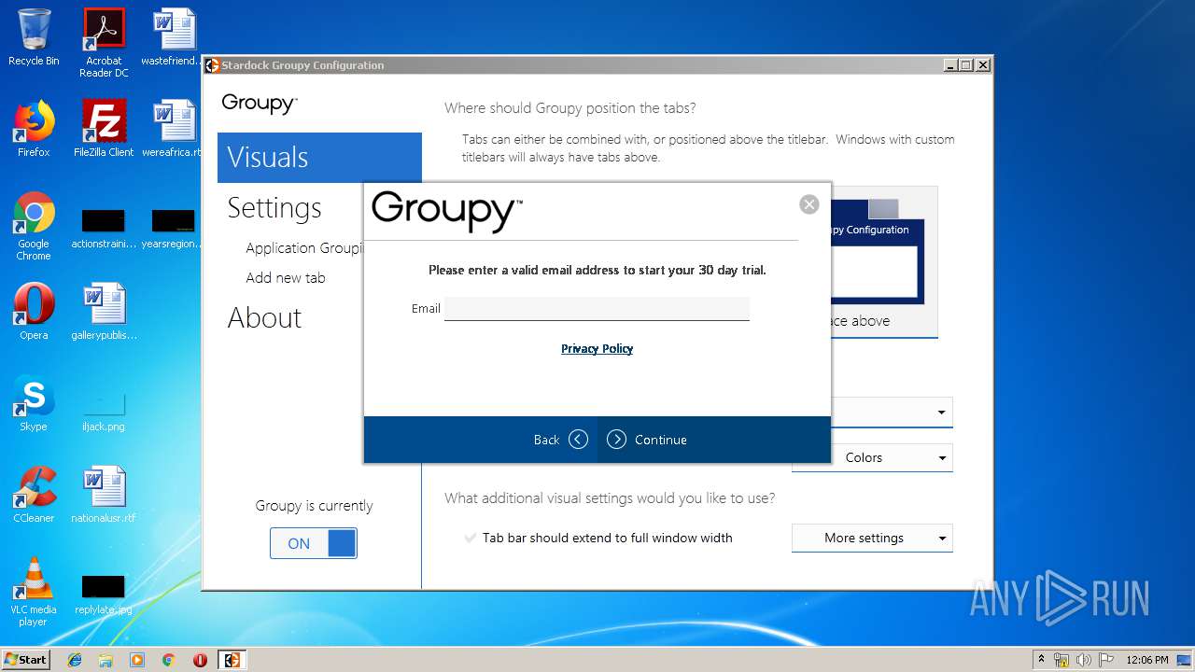Click the Groupy logo in configuration window

[x=260, y=103]
